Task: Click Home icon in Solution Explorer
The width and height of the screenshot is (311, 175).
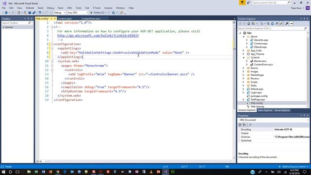Action: (x=249, y=24)
